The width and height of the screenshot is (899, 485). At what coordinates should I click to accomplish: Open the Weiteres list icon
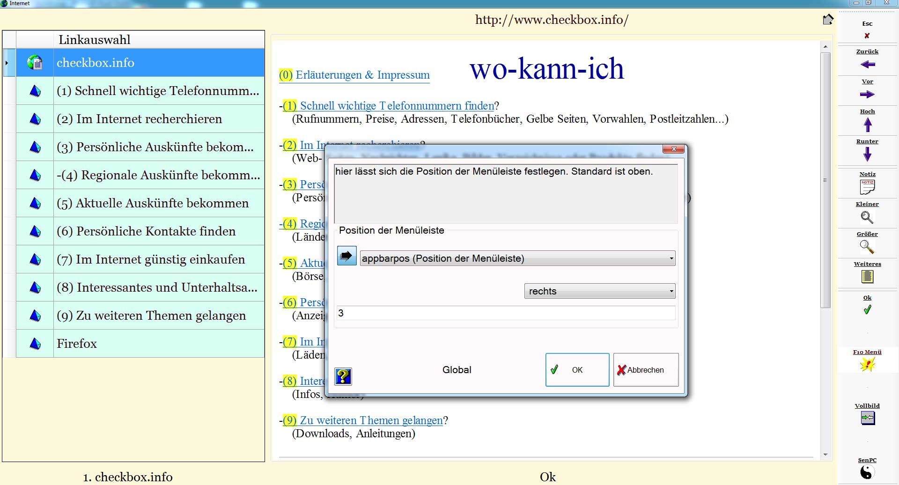[867, 277]
